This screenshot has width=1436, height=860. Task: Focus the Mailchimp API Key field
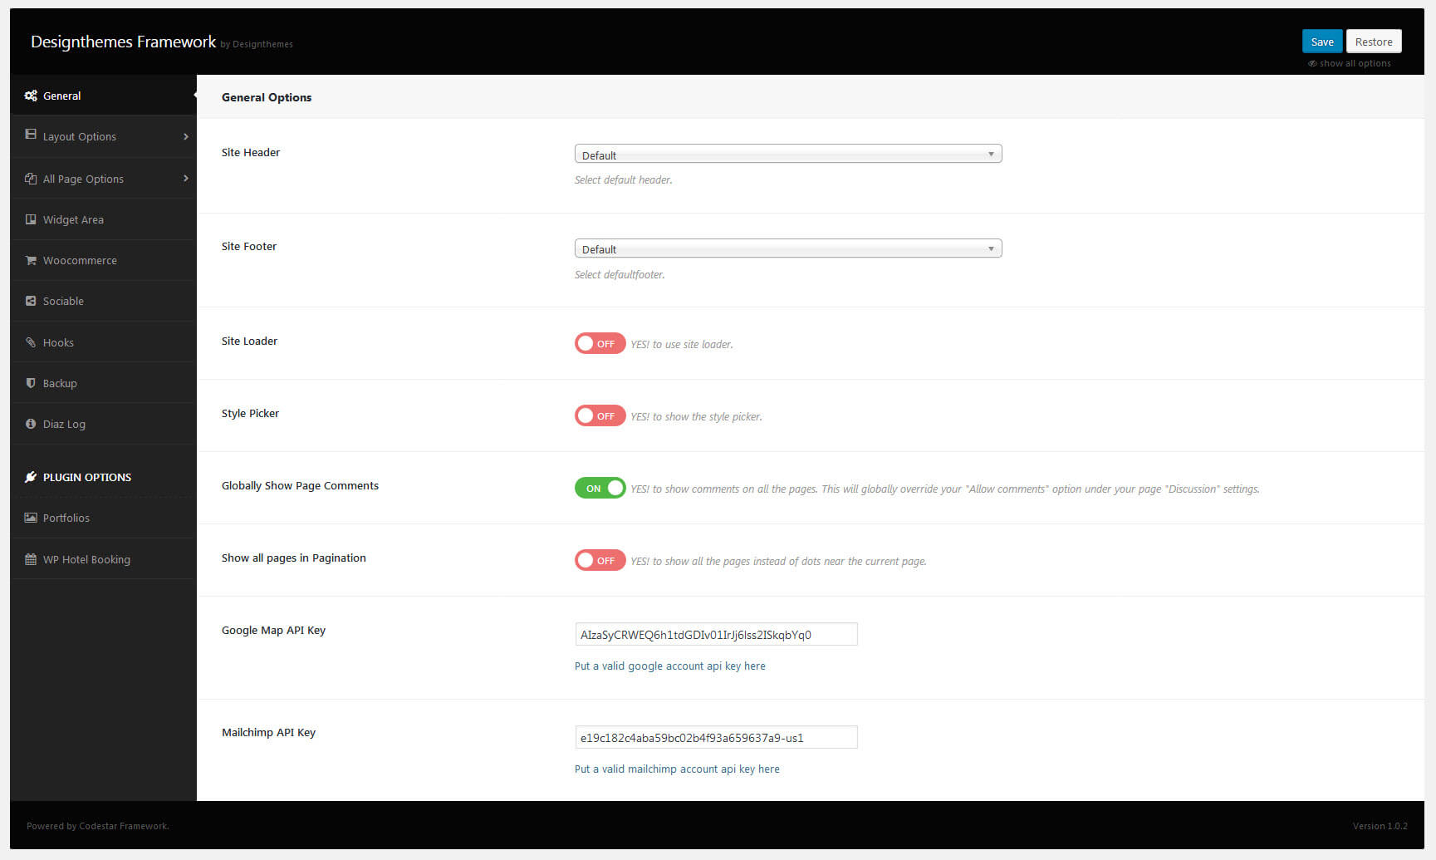[x=716, y=737]
